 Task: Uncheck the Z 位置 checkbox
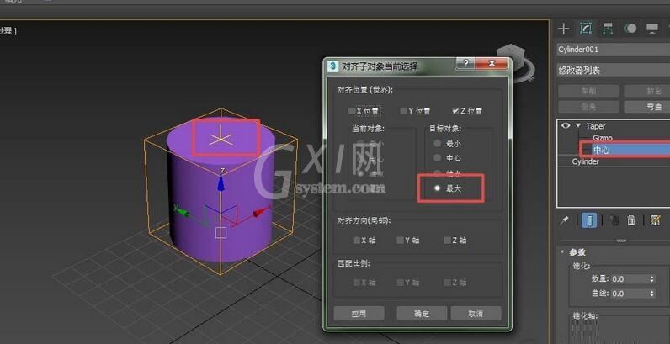pos(455,111)
